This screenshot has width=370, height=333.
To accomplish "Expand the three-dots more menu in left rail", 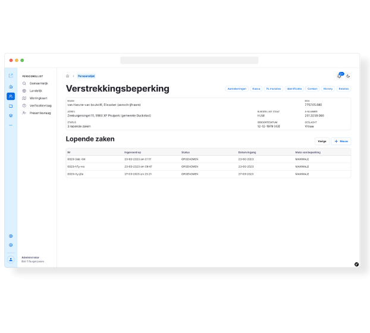I will (x=11, y=125).
